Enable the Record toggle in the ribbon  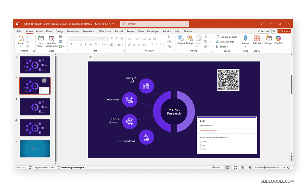coord(263,31)
